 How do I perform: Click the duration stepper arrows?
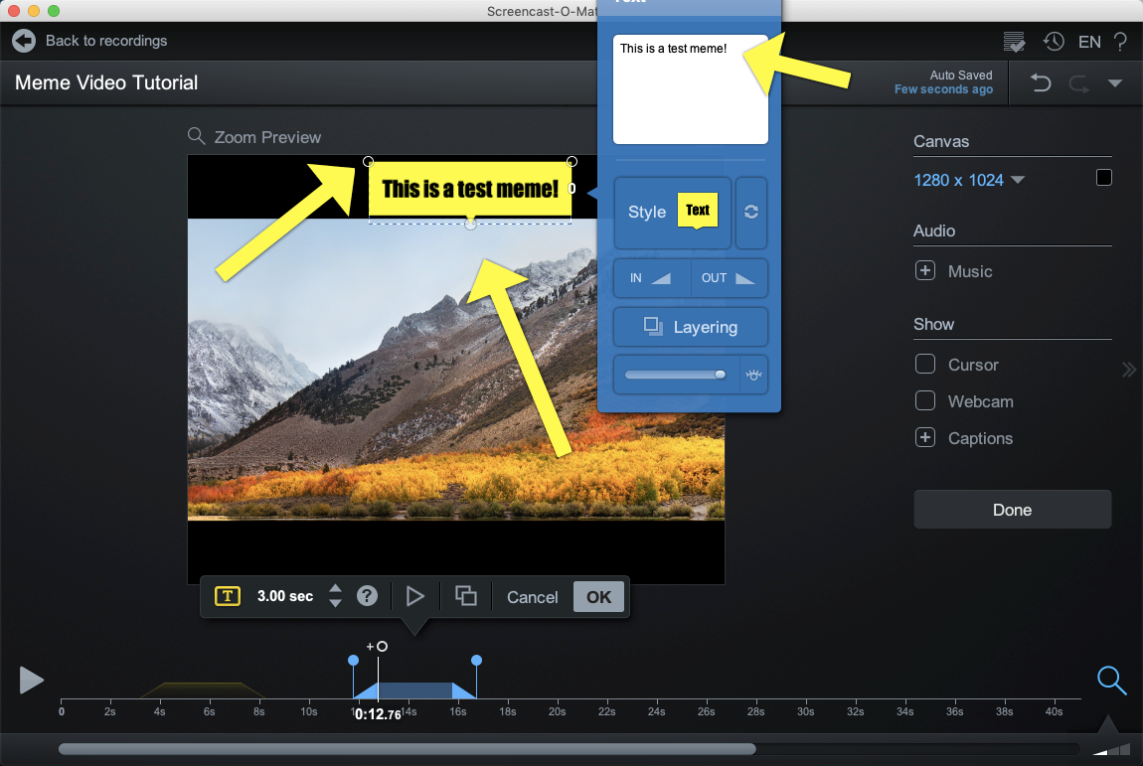335,596
